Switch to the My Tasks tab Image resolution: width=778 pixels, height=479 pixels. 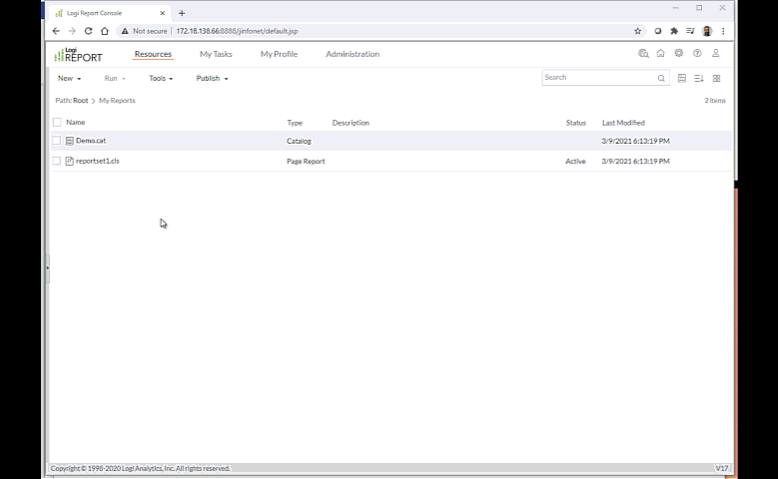click(216, 54)
